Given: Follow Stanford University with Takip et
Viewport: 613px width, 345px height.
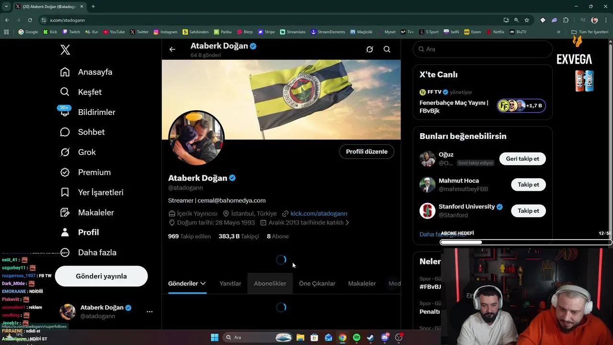Looking at the screenshot, I should click(528, 211).
